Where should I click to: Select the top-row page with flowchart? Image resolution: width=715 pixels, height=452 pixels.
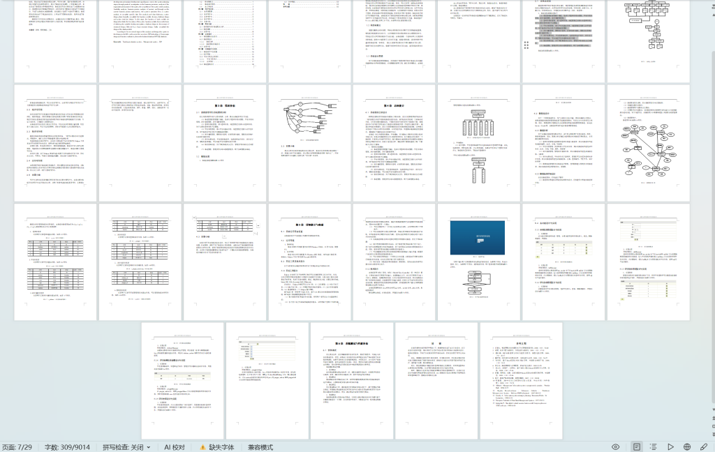tap(648, 41)
